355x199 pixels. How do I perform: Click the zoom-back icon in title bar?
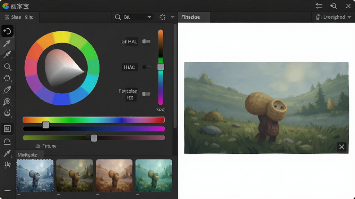(334, 6)
